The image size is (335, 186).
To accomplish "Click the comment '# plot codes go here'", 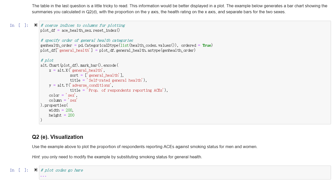I will tap(62, 170).
